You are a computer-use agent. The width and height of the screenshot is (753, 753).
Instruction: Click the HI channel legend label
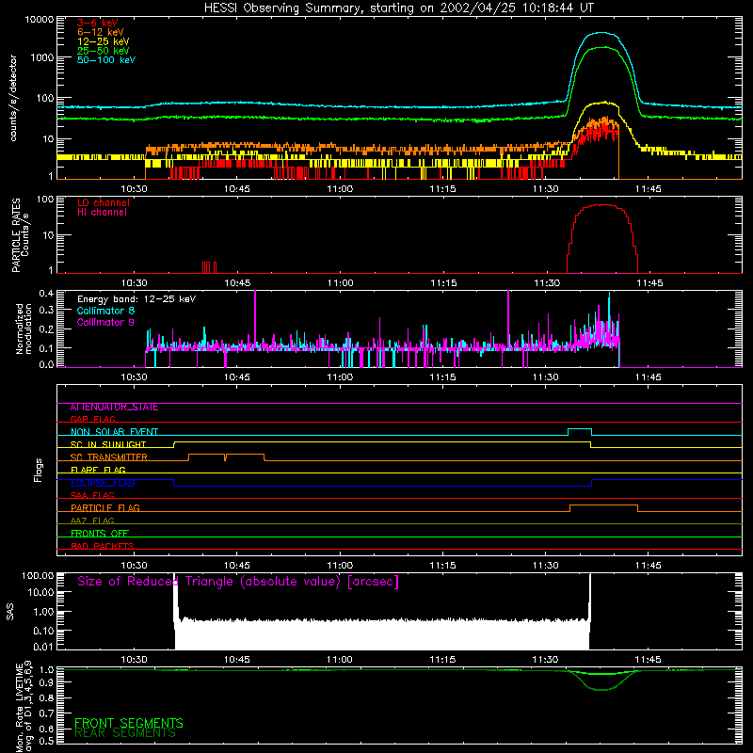[x=102, y=213]
